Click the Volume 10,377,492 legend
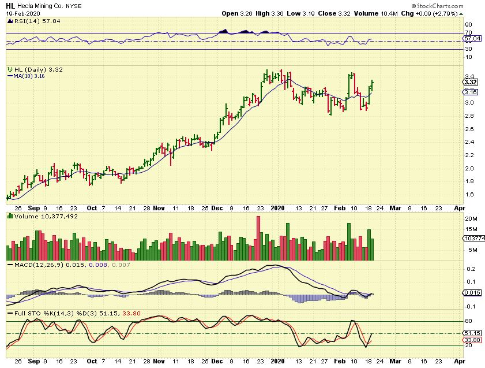 point(46,217)
